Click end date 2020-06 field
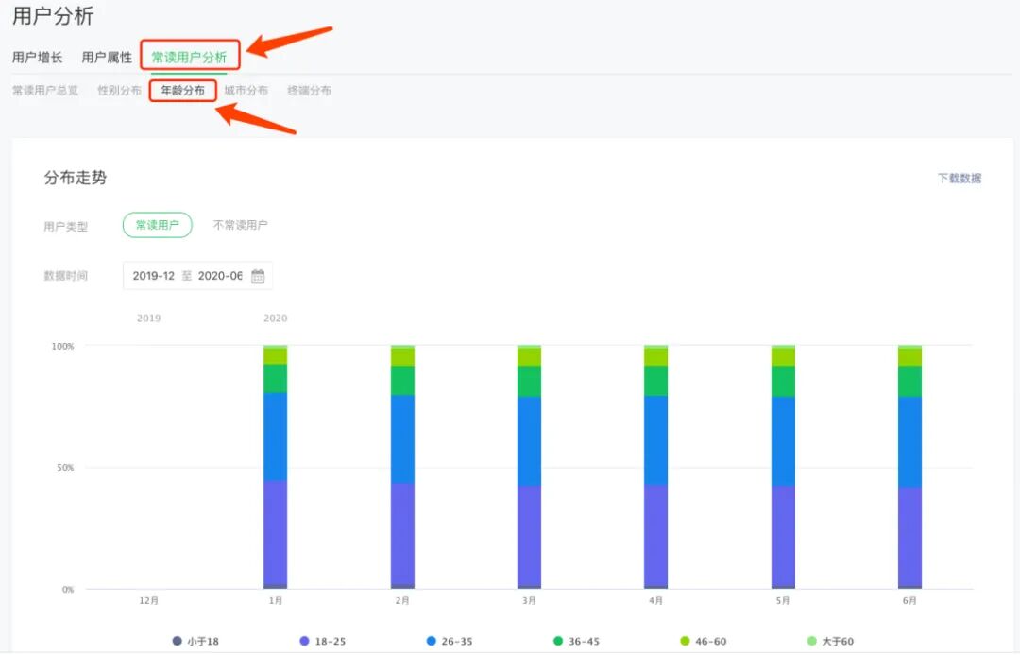Image resolution: width=1020 pixels, height=655 pixels. 220,276
